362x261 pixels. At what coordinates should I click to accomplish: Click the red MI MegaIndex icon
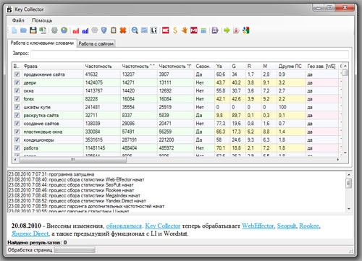[x=194, y=30]
